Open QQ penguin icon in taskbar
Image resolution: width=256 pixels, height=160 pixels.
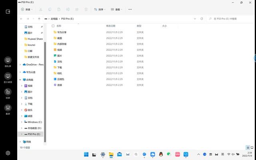161,154
